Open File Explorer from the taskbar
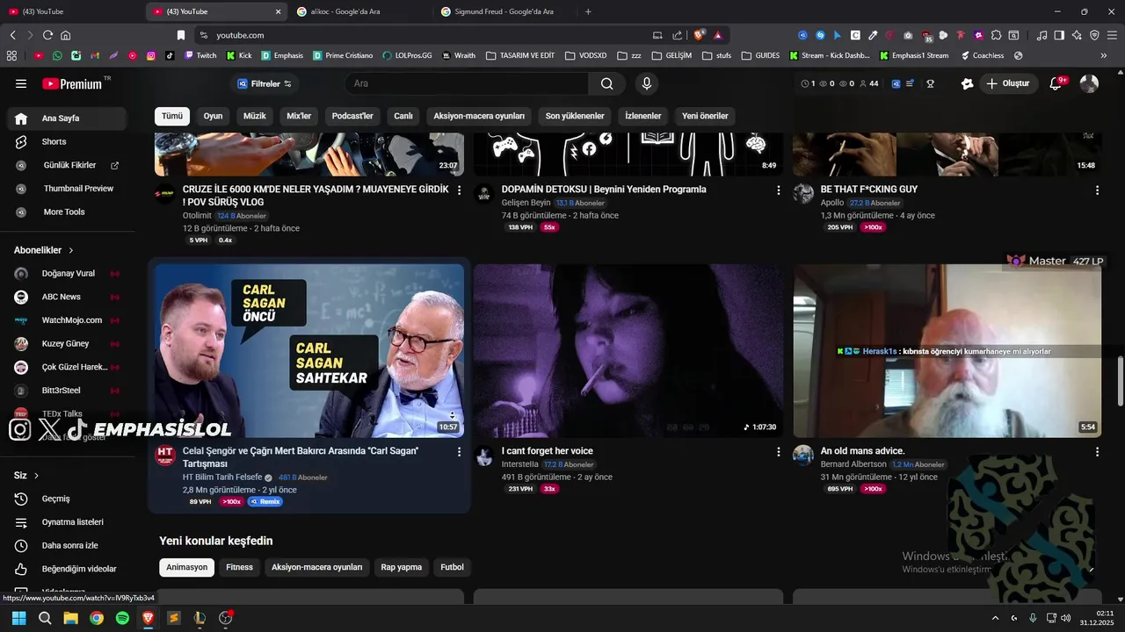This screenshot has height=632, width=1125. (70, 618)
